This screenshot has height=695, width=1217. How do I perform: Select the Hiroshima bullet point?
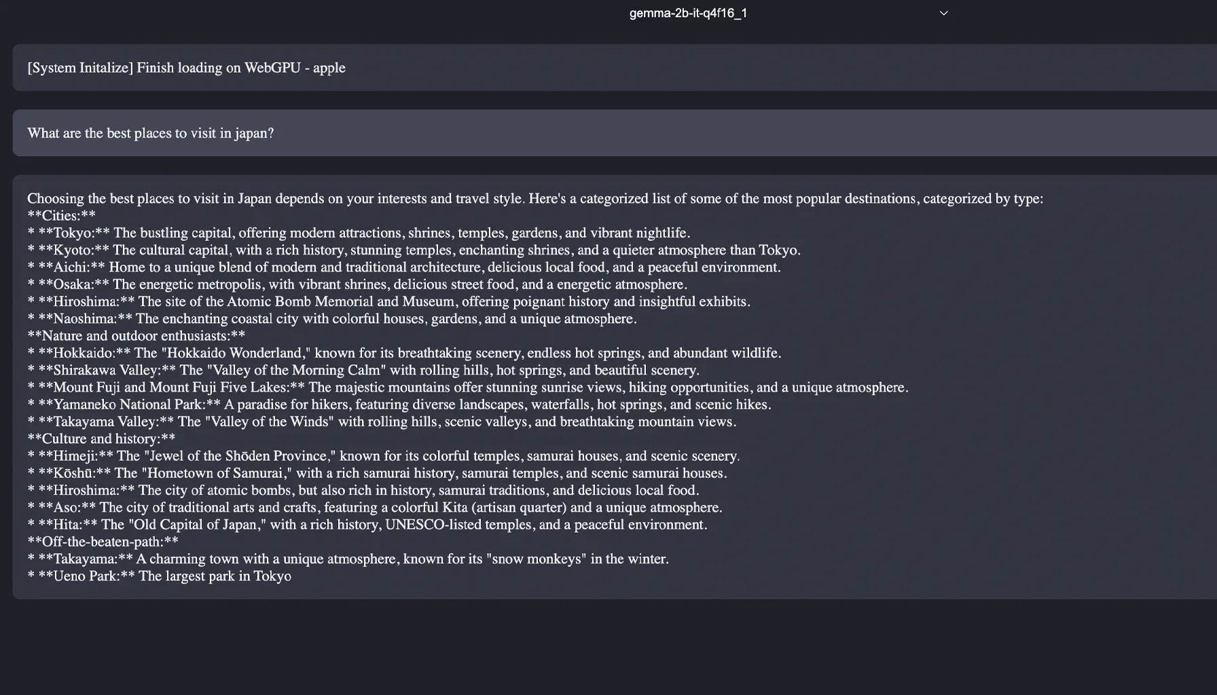click(389, 301)
